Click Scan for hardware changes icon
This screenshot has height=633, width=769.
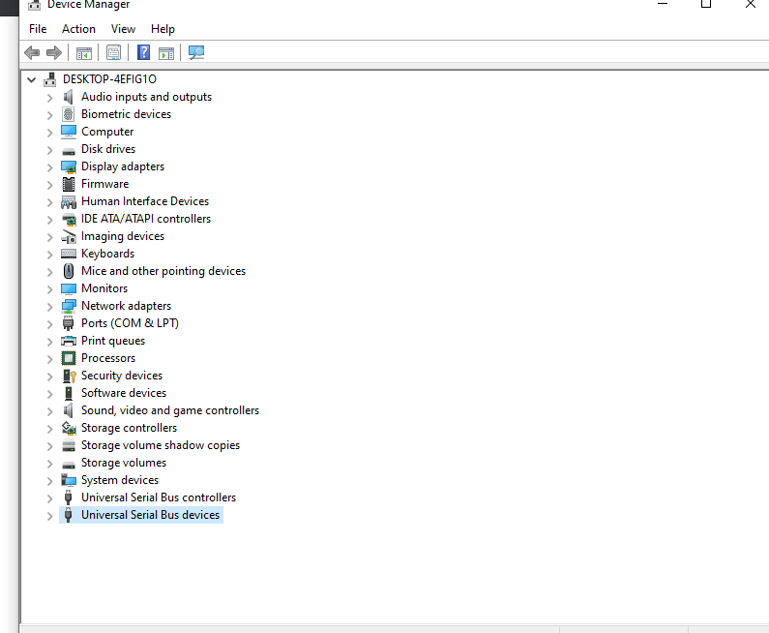pos(196,52)
